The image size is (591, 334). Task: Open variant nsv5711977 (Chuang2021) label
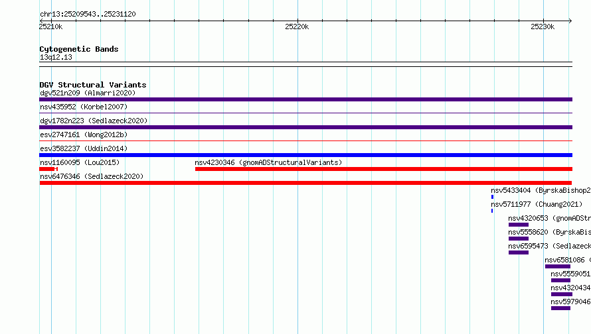537,204
